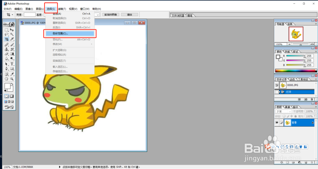Click new snapshot camera icon in History panel

tap(306, 99)
